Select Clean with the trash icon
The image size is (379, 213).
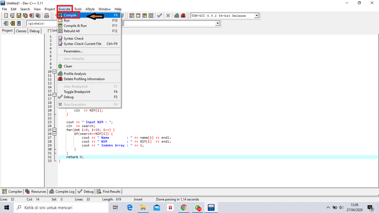(68, 66)
